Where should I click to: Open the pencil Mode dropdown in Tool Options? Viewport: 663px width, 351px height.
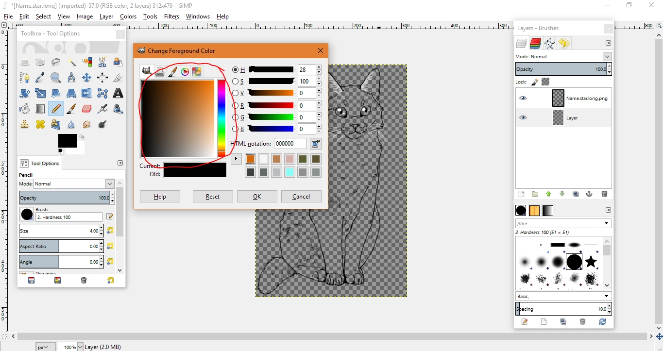tap(110, 184)
